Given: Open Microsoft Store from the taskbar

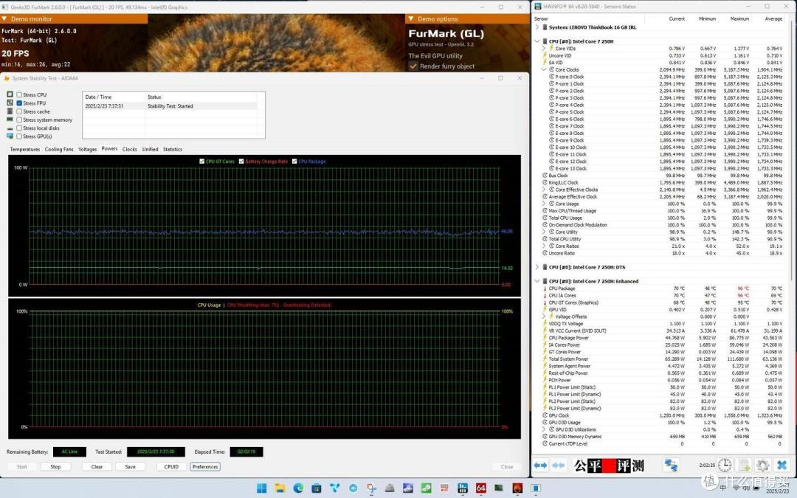Looking at the screenshot, I should point(316,488).
